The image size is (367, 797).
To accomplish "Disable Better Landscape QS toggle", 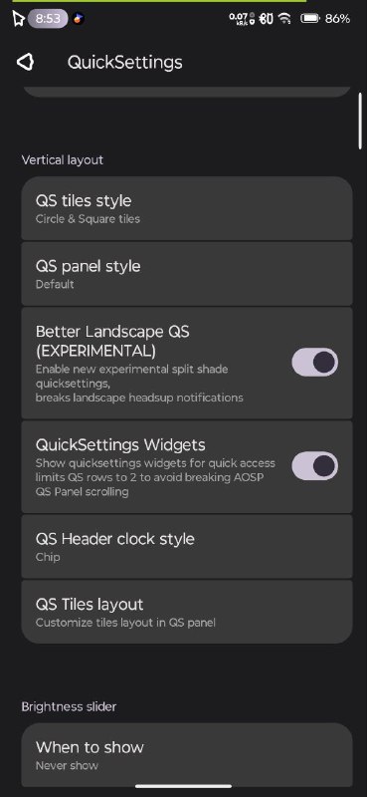I will pos(314,362).
